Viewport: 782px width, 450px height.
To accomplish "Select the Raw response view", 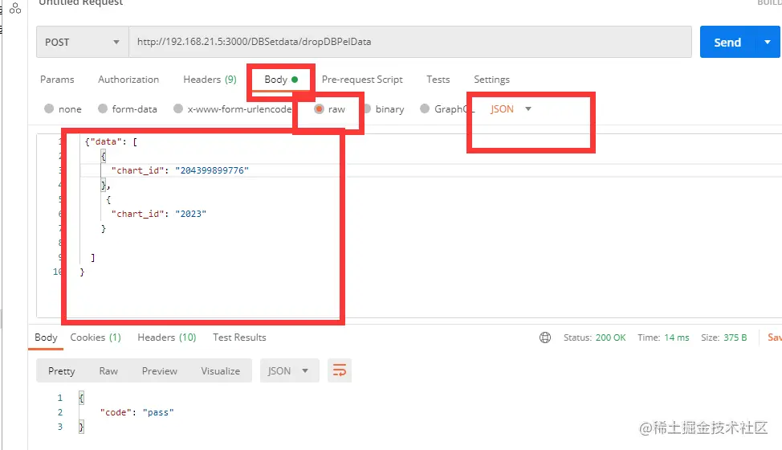I will (108, 370).
